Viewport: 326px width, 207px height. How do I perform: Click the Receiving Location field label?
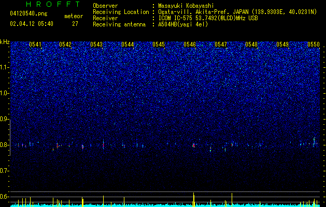point(121,12)
